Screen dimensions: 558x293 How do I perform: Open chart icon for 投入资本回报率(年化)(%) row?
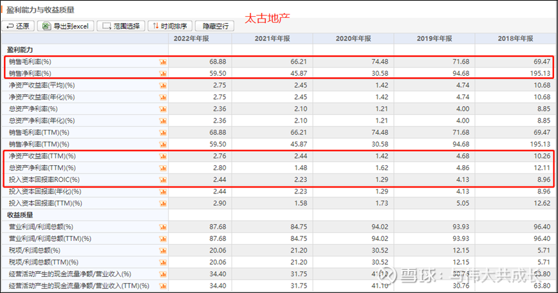coord(163,191)
